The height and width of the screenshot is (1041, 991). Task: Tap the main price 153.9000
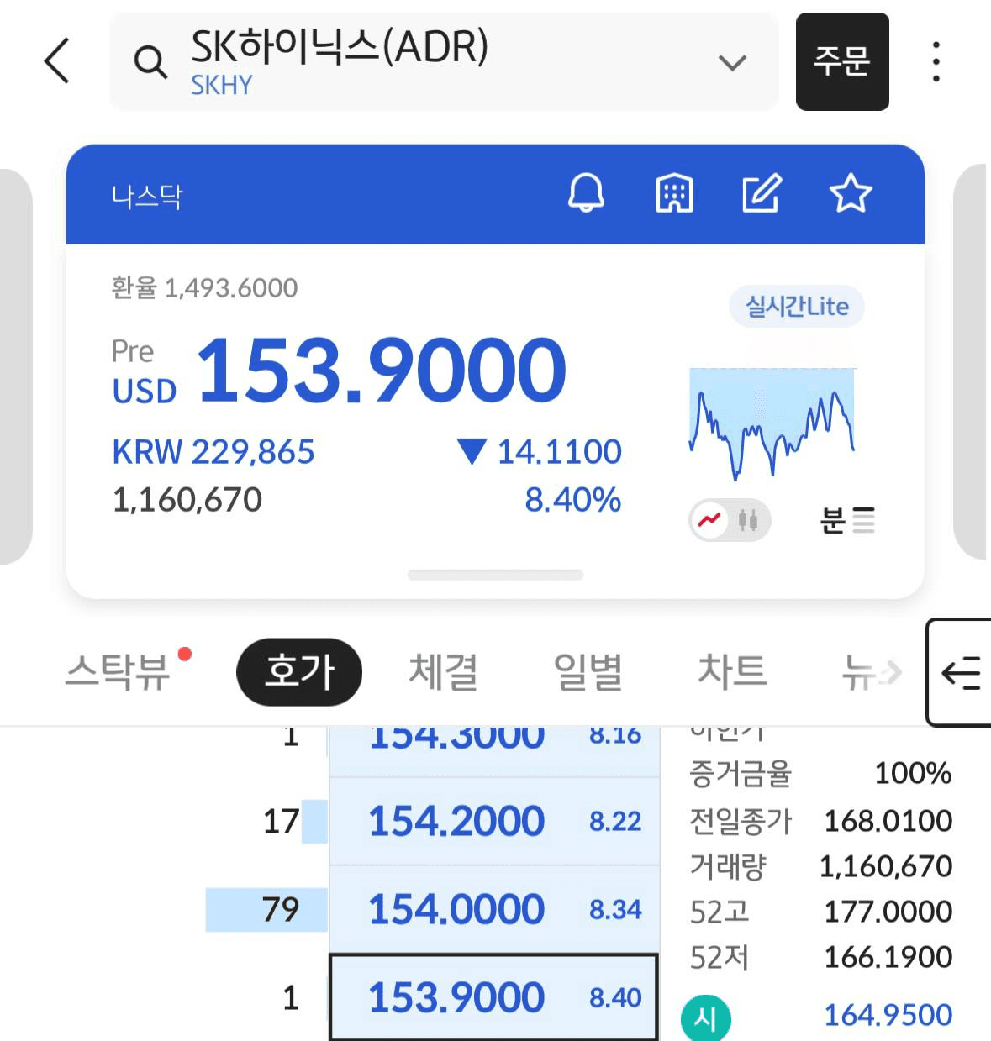point(381,369)
